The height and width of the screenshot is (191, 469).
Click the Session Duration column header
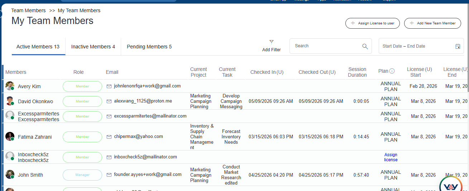pyautogui.click(x=357, y=72)
